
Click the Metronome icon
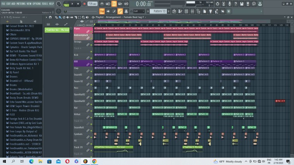[102, 4]
